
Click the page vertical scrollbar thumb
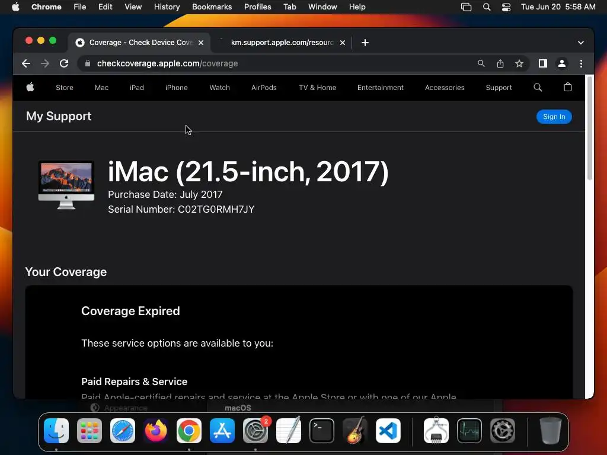coord(590,129)
